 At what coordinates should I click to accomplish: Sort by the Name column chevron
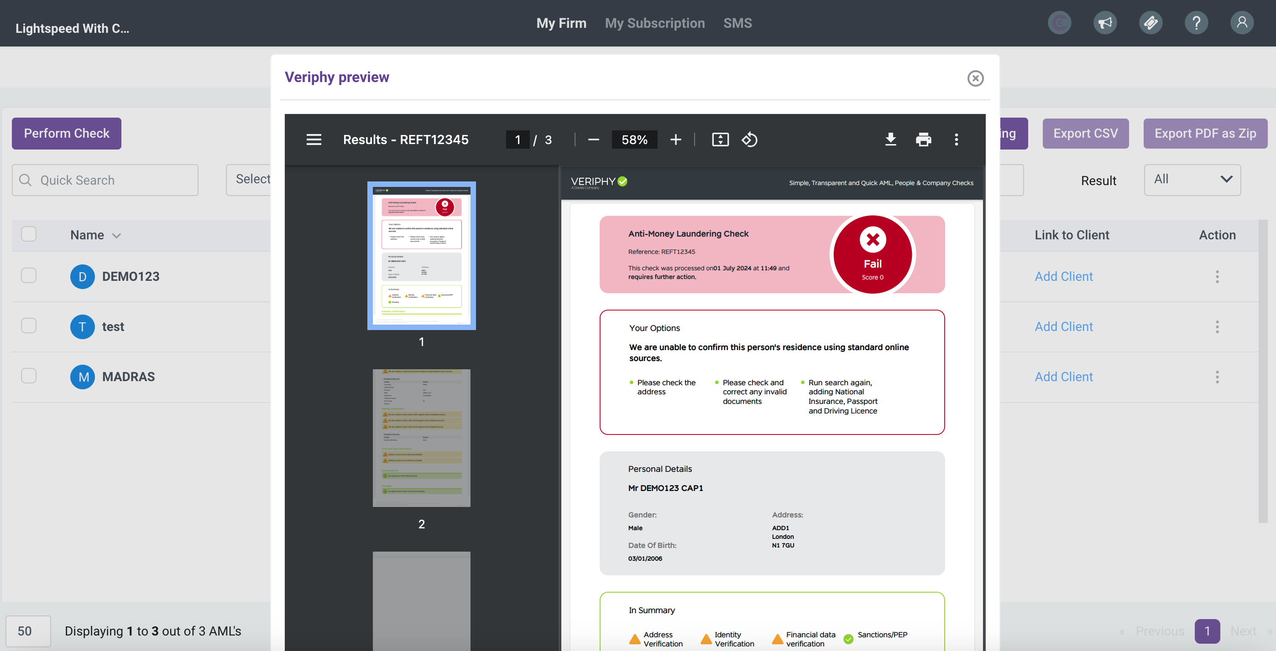[116, 236]
